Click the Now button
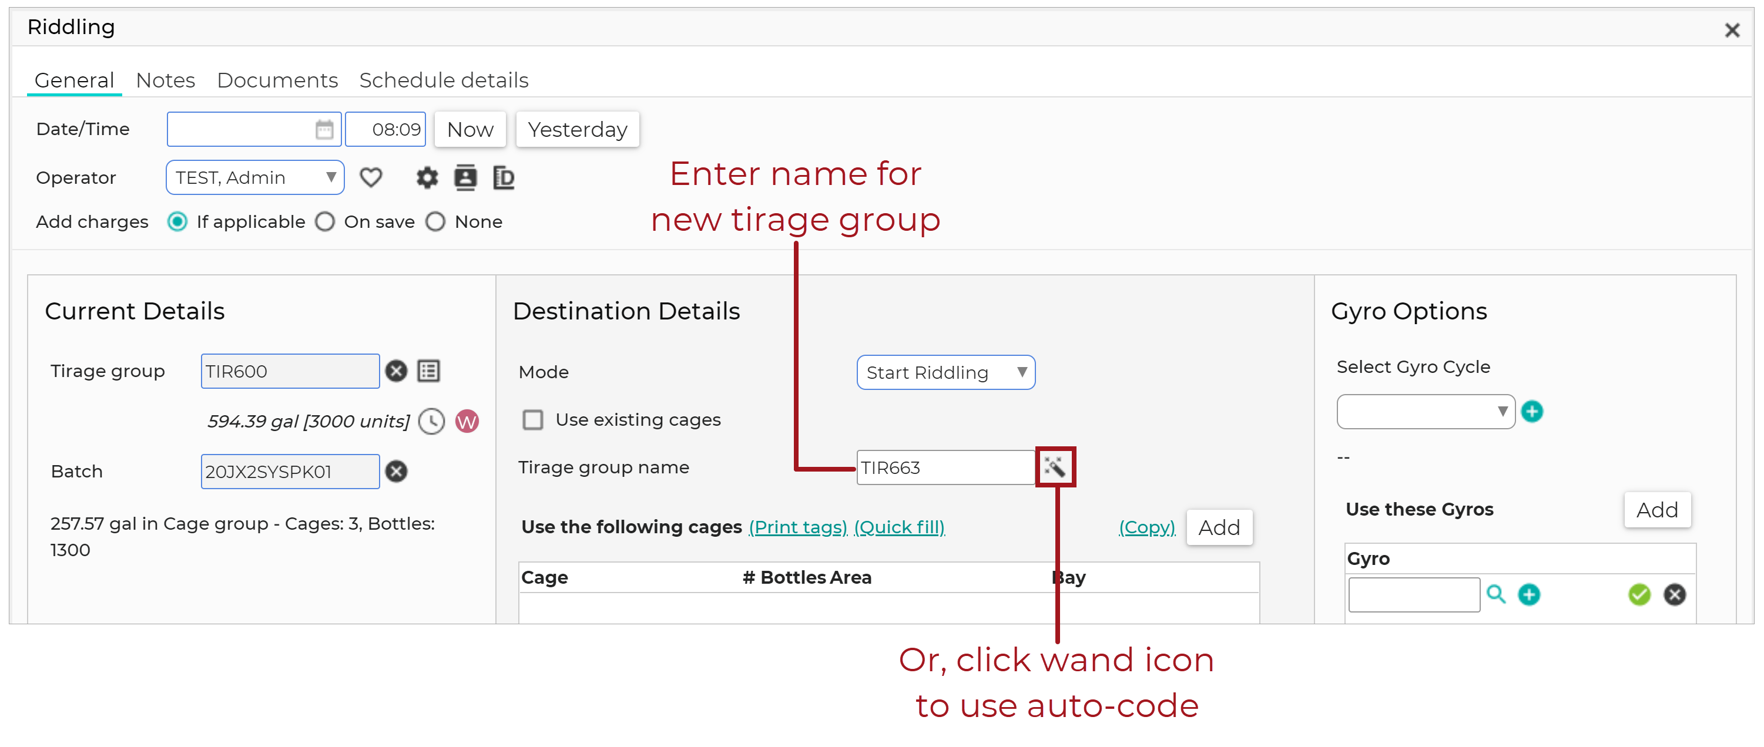Viewport: 1764px width, 747px height. [471, 129]
